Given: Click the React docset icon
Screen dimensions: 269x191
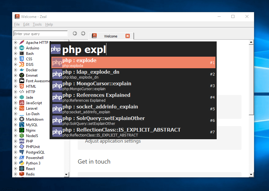Looking at the screenshot, I should click(22, 169).
